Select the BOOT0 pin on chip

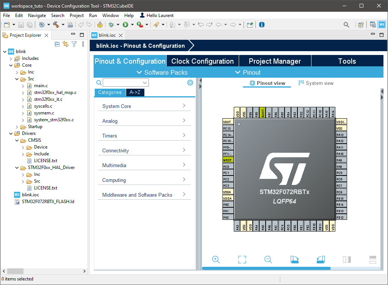click(x=263, y=113)
